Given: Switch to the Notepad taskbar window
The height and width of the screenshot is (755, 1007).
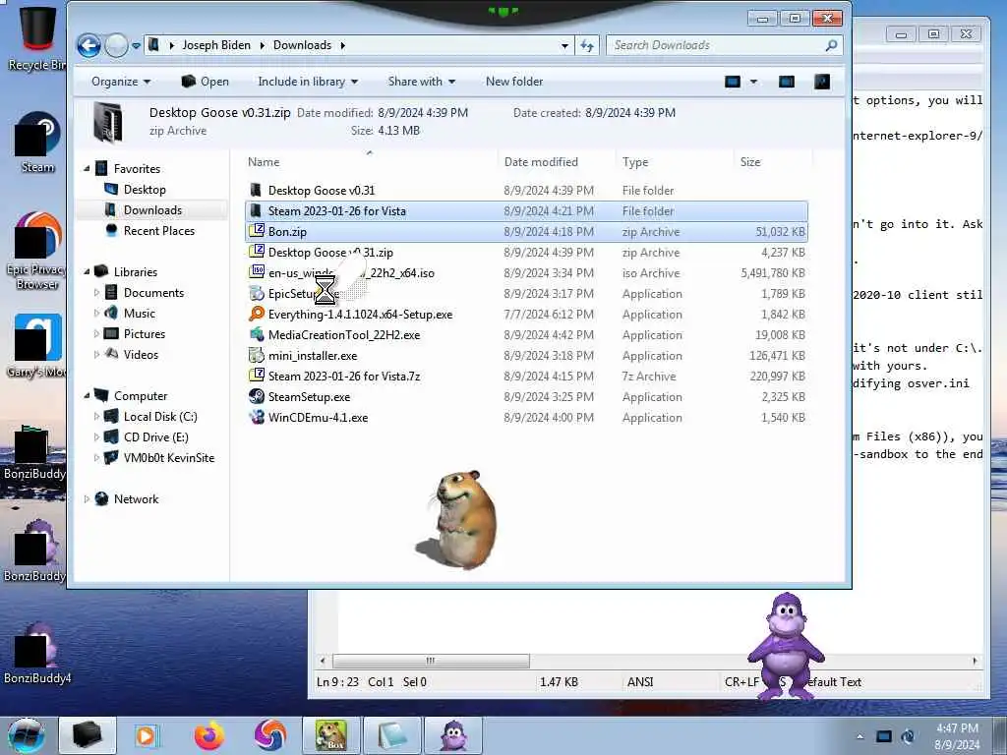Looking at the screenshot, I should 393,735.
